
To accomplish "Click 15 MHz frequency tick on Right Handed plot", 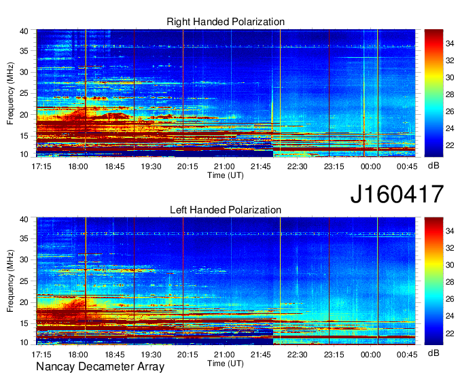I will [24, 136].
